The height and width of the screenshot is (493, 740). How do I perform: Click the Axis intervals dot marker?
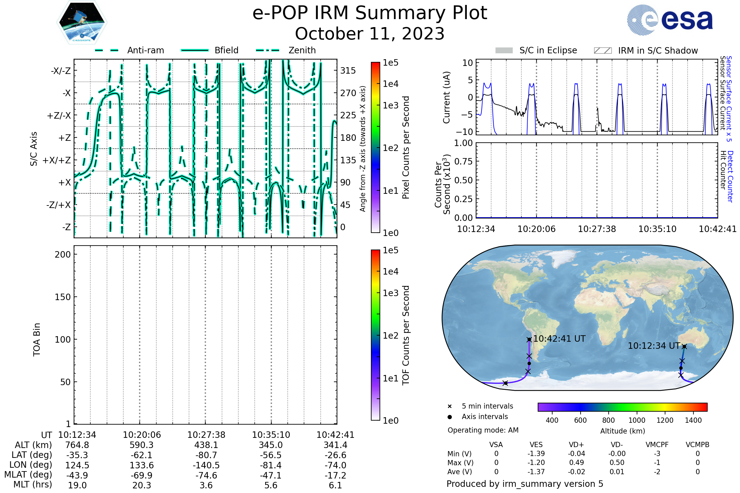pos(450,417)
